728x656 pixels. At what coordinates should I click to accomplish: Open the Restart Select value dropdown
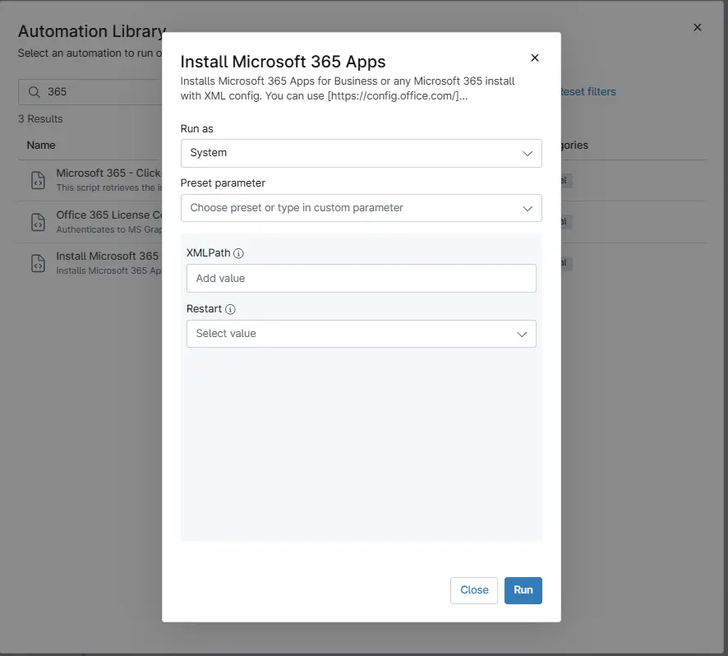click(361, 334)
